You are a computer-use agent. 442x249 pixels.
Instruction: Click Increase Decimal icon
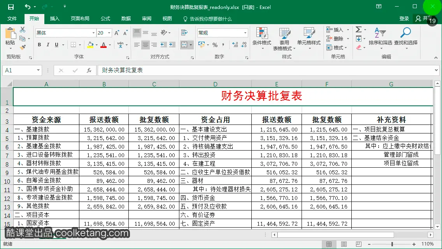[235, 45]
